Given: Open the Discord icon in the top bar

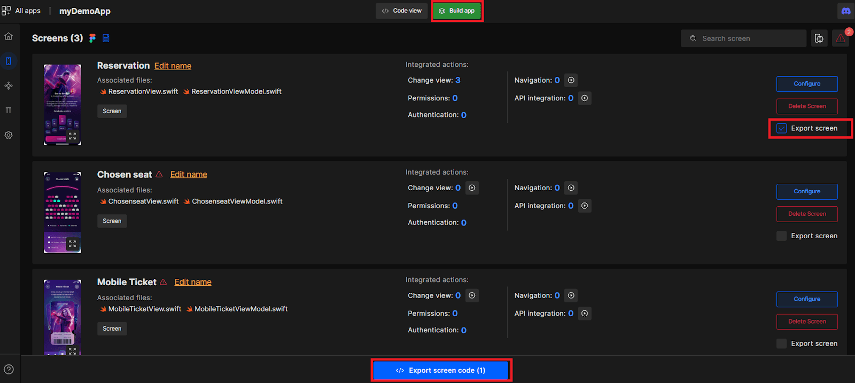Looking at the screenshot, I should (x=845, y=11).
